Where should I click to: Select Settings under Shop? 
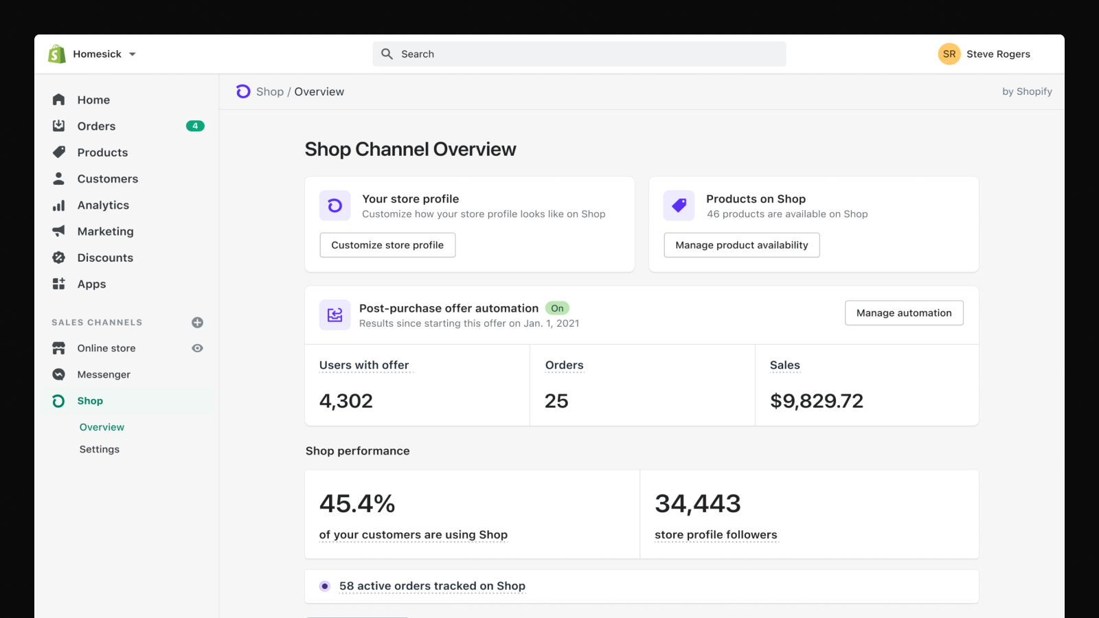pos(100,450)
